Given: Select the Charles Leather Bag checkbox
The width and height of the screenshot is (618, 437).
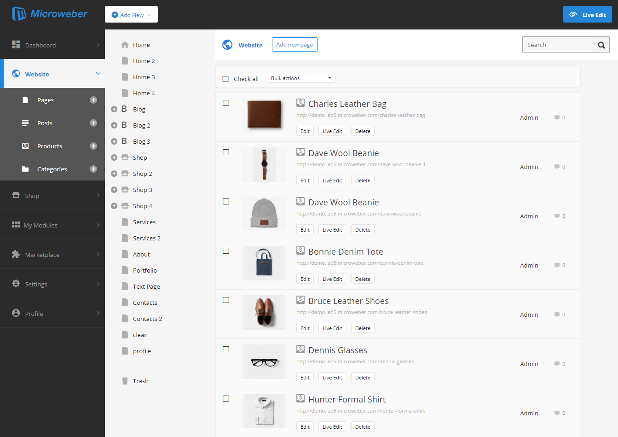Looking at the screenshot, I should click(x=226, y=103).
